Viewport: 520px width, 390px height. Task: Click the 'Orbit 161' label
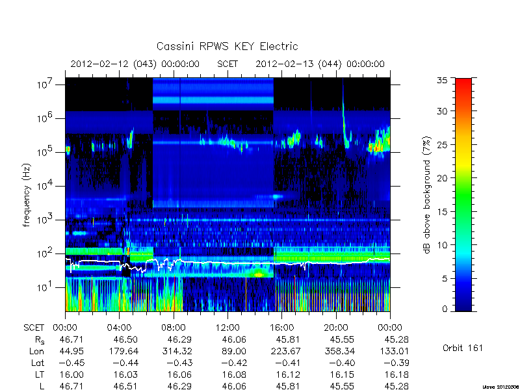coord(463,348)
